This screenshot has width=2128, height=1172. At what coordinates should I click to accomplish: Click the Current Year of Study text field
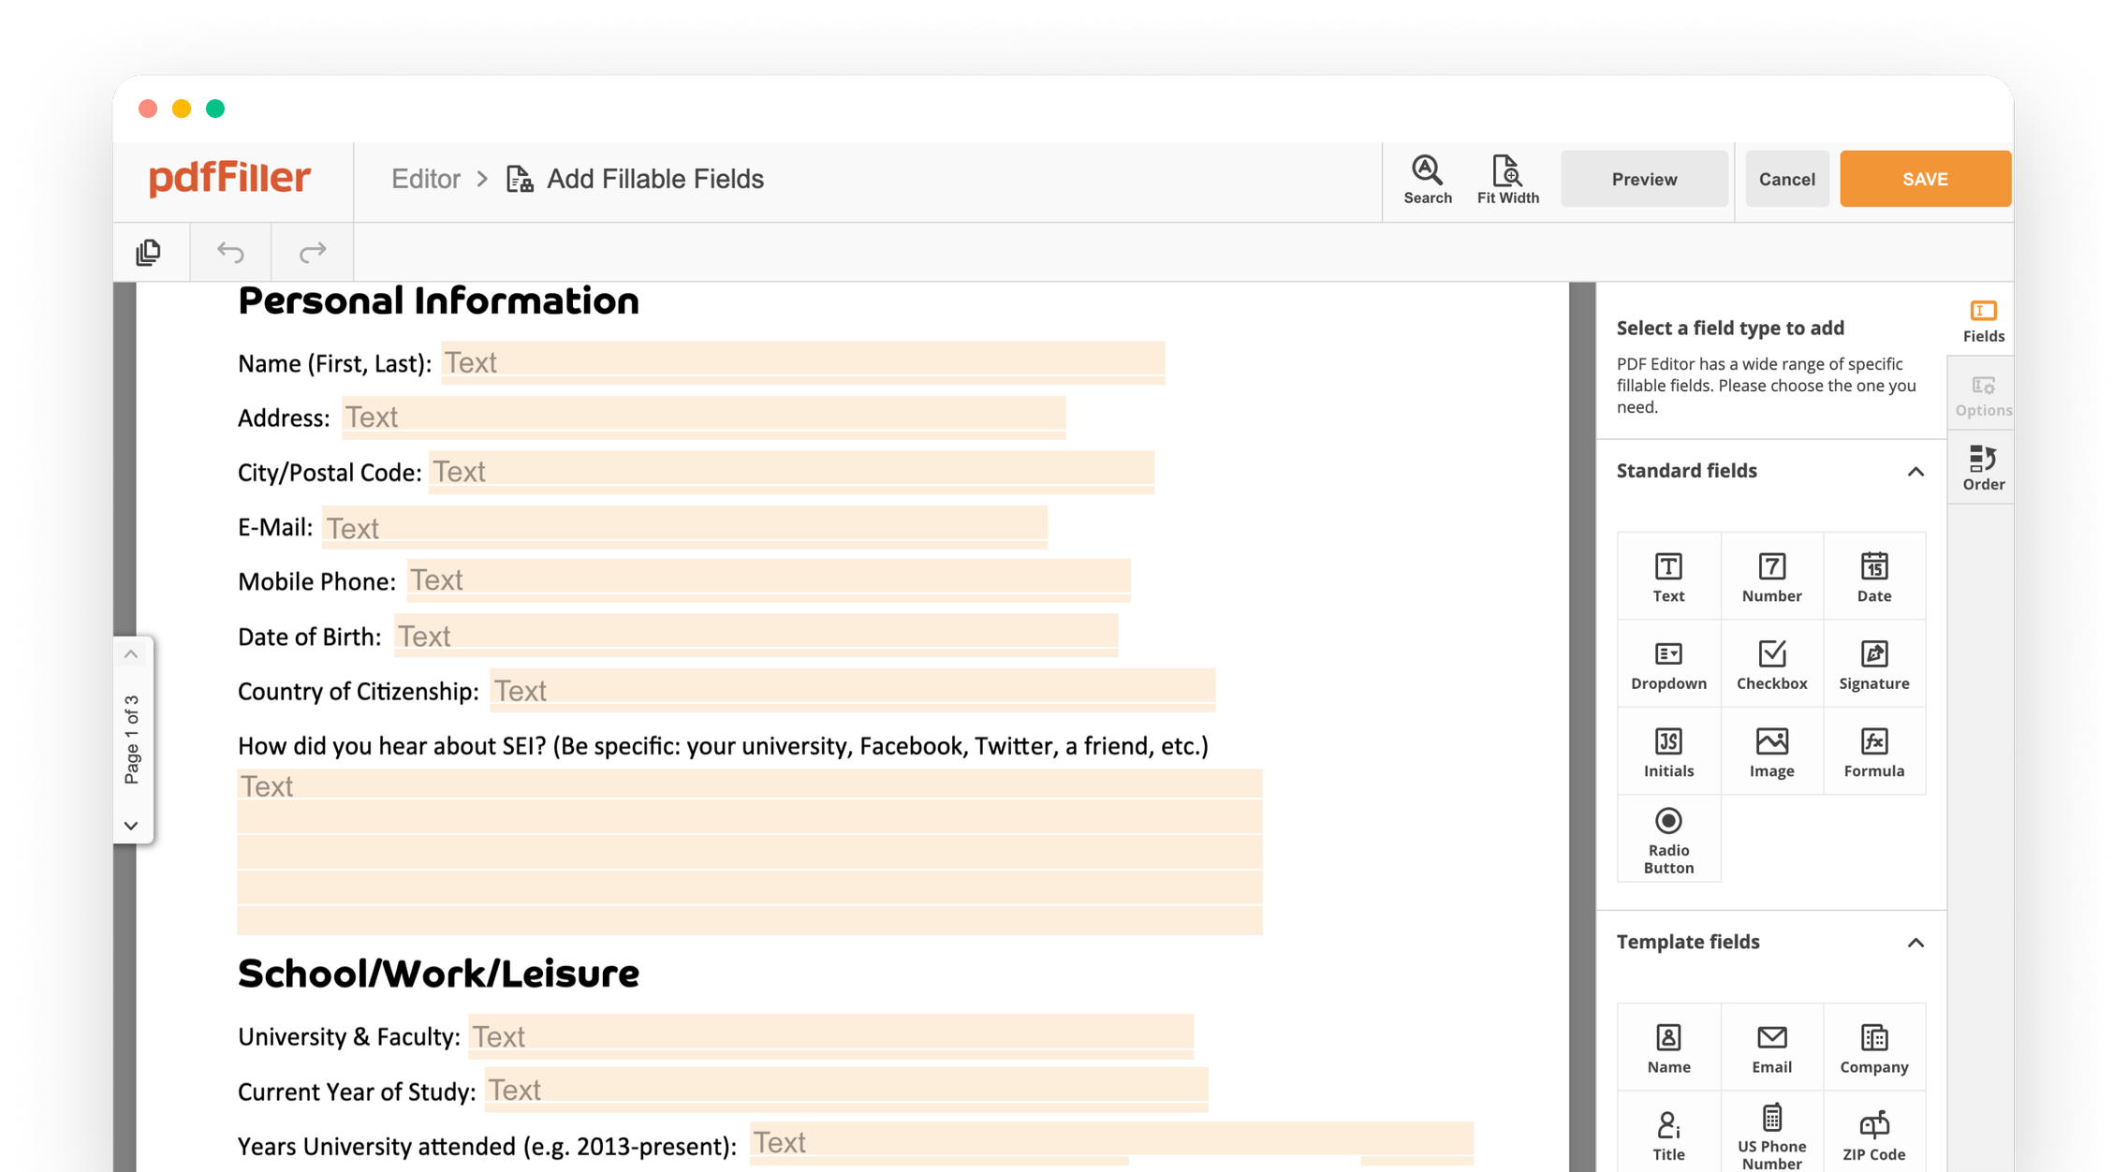click(x=846, y=1090)
